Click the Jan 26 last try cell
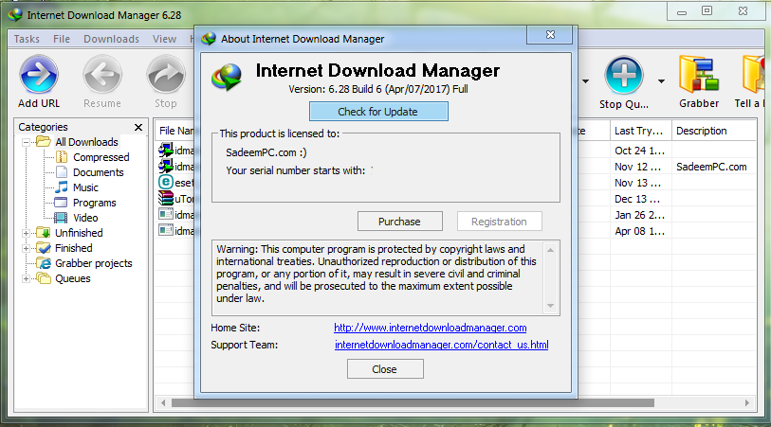 [x=640, y=215]
